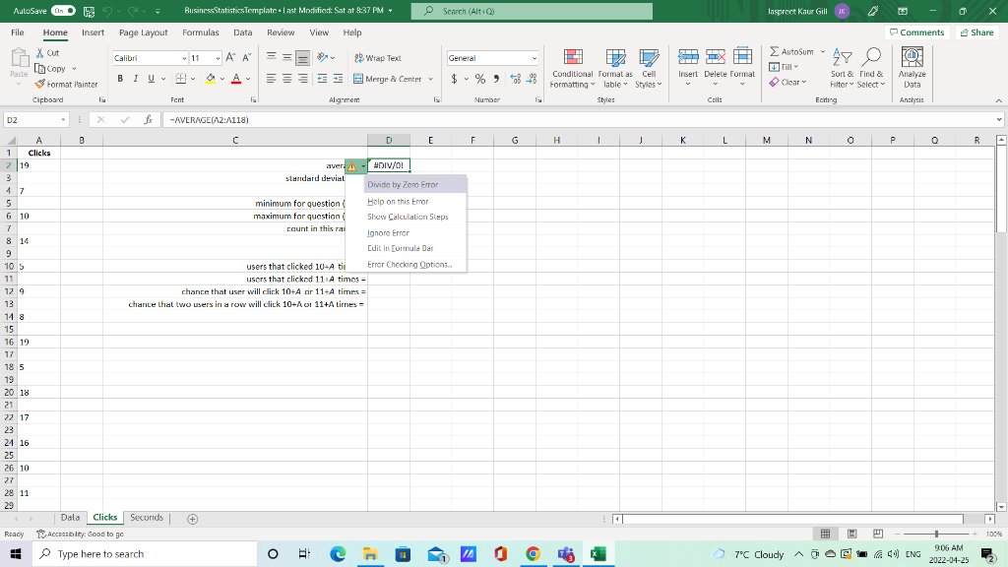Align text left in cell
The image size is (1008, 567).
coord(272,79)
